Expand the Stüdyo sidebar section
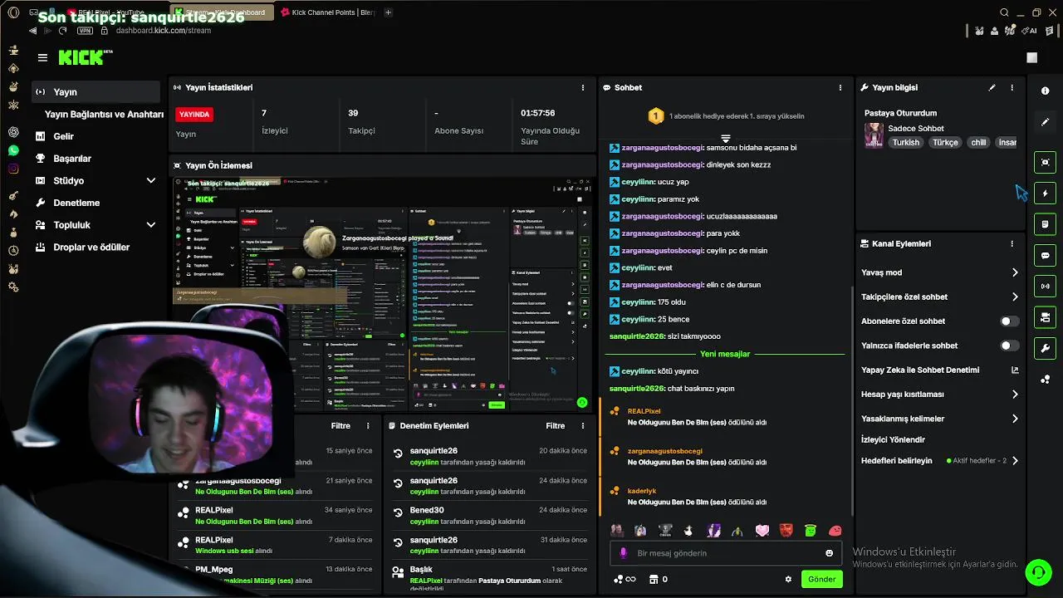 pos(150,180)
